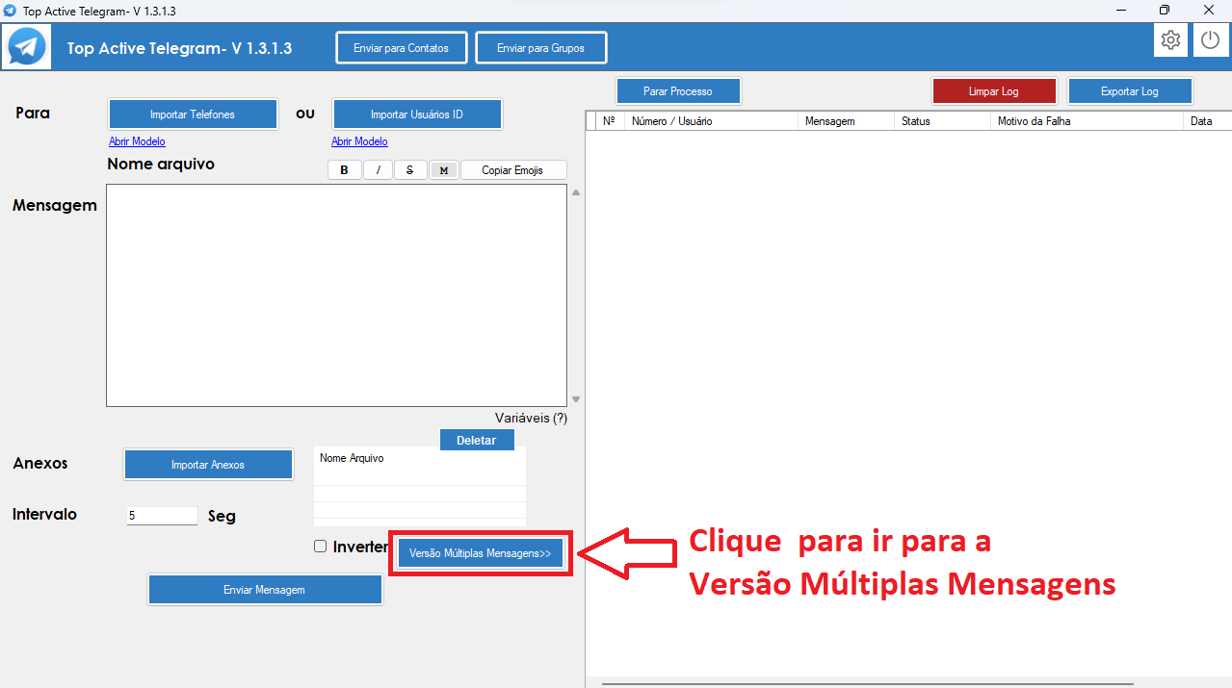Image resolution: width=1232 pixels, height=688 pixels.
Task: Click the Deletar button
Action: (x=477, y=440)
